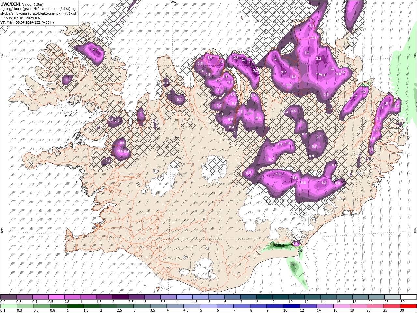Click the black 0.6 value near south coast

click(300, 250)
